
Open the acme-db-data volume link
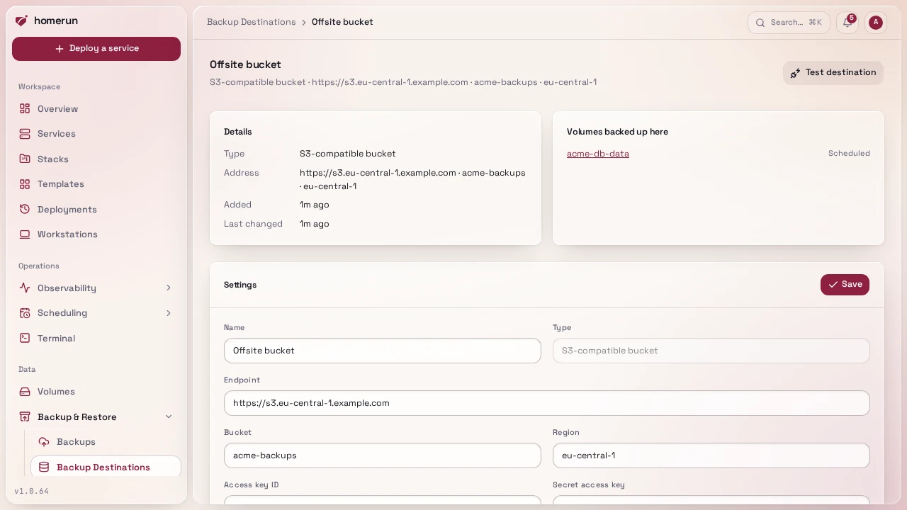coord(598,154)
